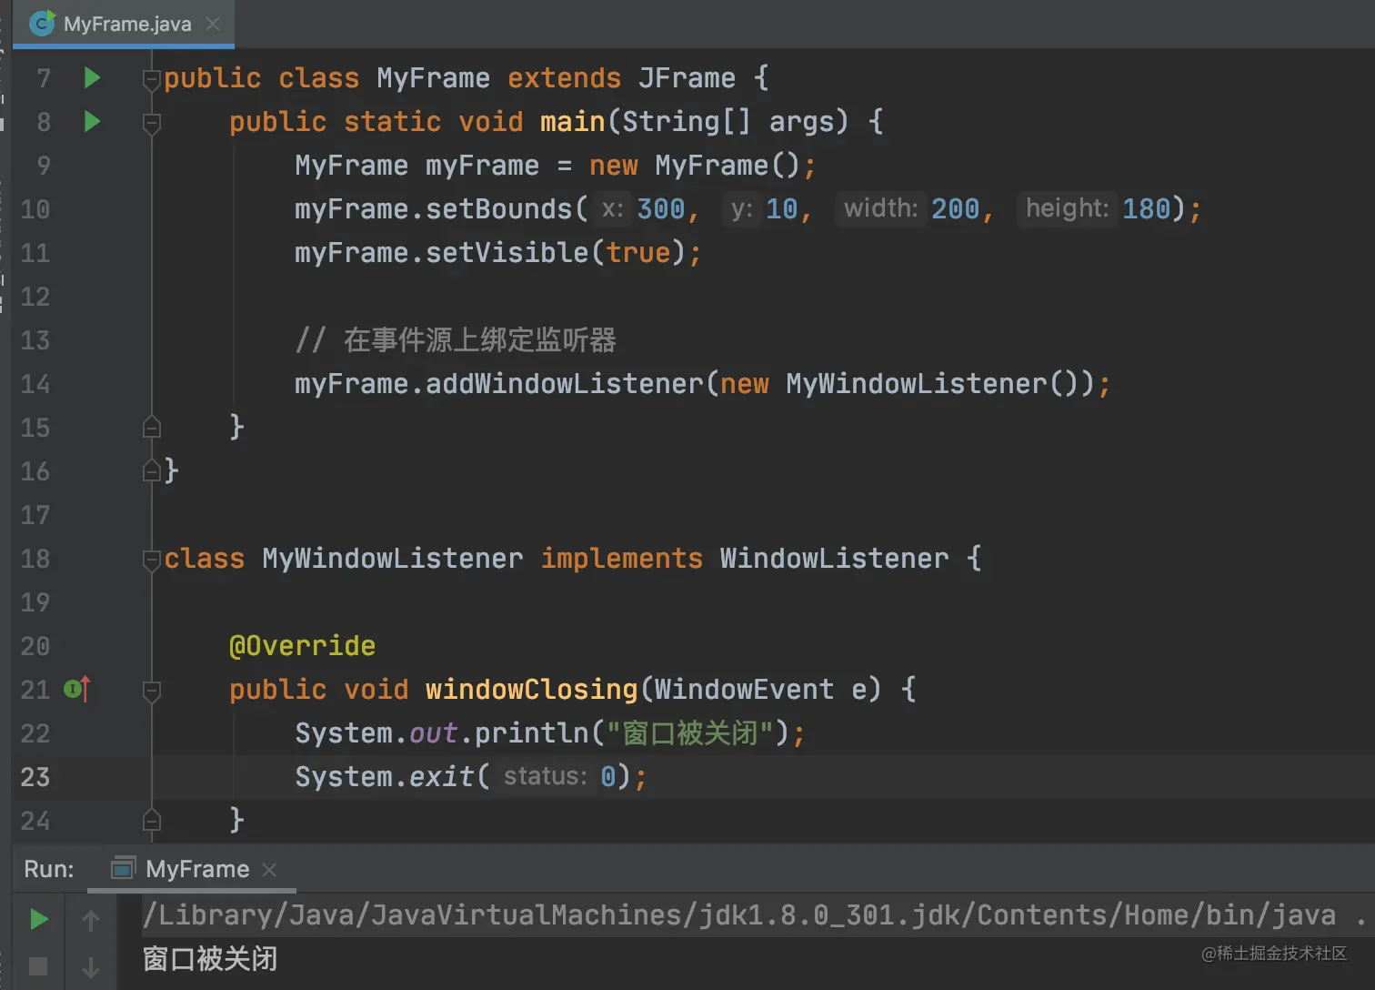Close the MyFrame.java editor tab
The width and height of the screenshot is (1375, 990).
click(x=213, y=24)
